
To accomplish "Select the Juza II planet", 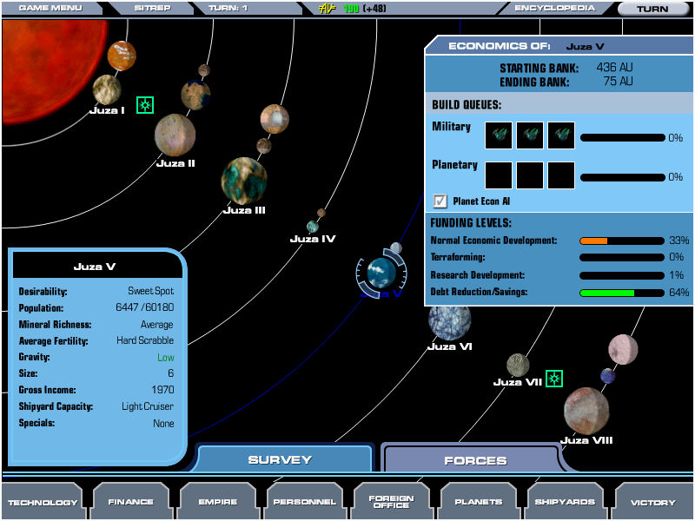I will [175, 135].
